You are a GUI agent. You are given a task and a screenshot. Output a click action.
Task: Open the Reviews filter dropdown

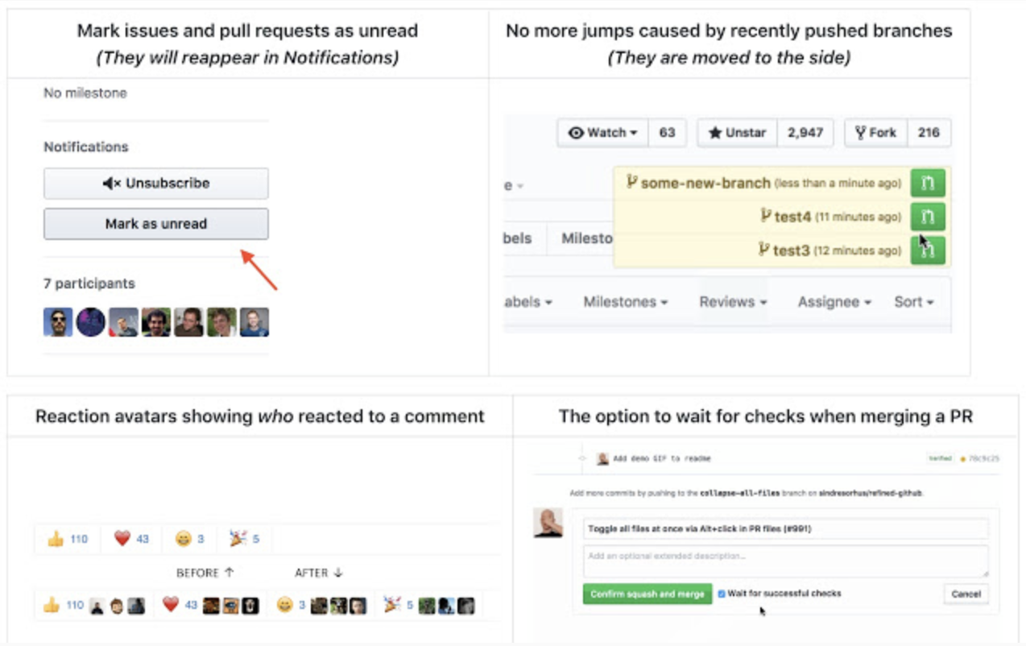point(731,301)
